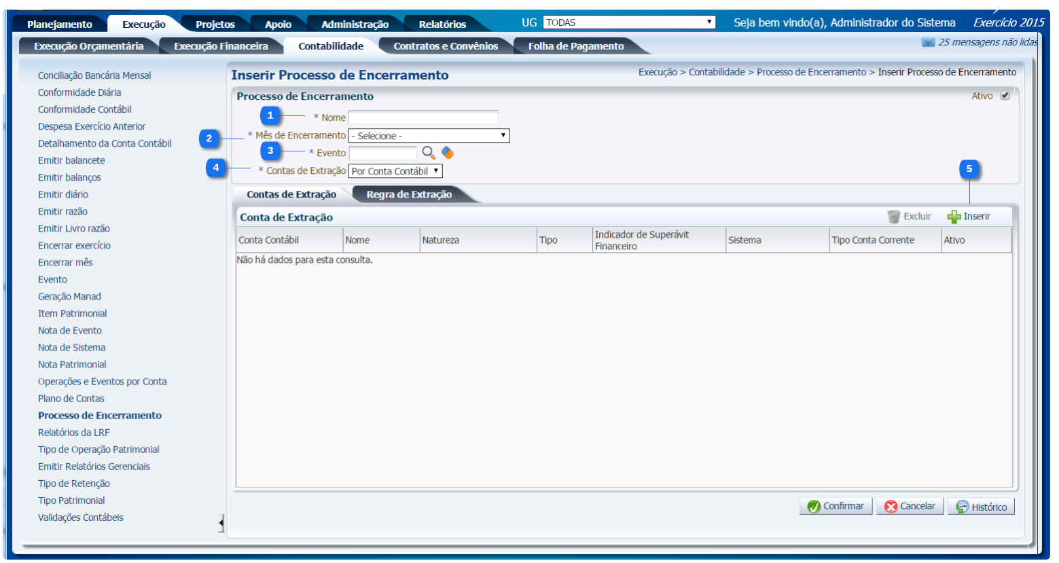Screen dimensions: 1059x563
Task: Open the Plano de Contas sidebar link
Action: click(71, 399)
